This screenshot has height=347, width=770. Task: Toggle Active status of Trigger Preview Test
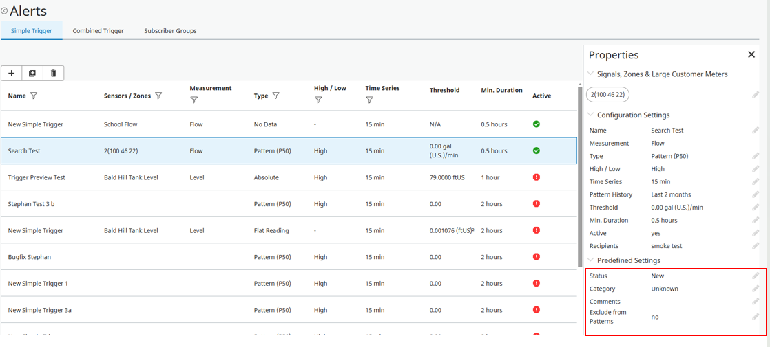coord(537,177)
